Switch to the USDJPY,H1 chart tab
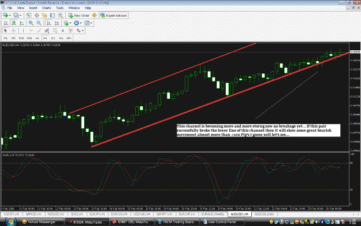 tap(12, 214)
